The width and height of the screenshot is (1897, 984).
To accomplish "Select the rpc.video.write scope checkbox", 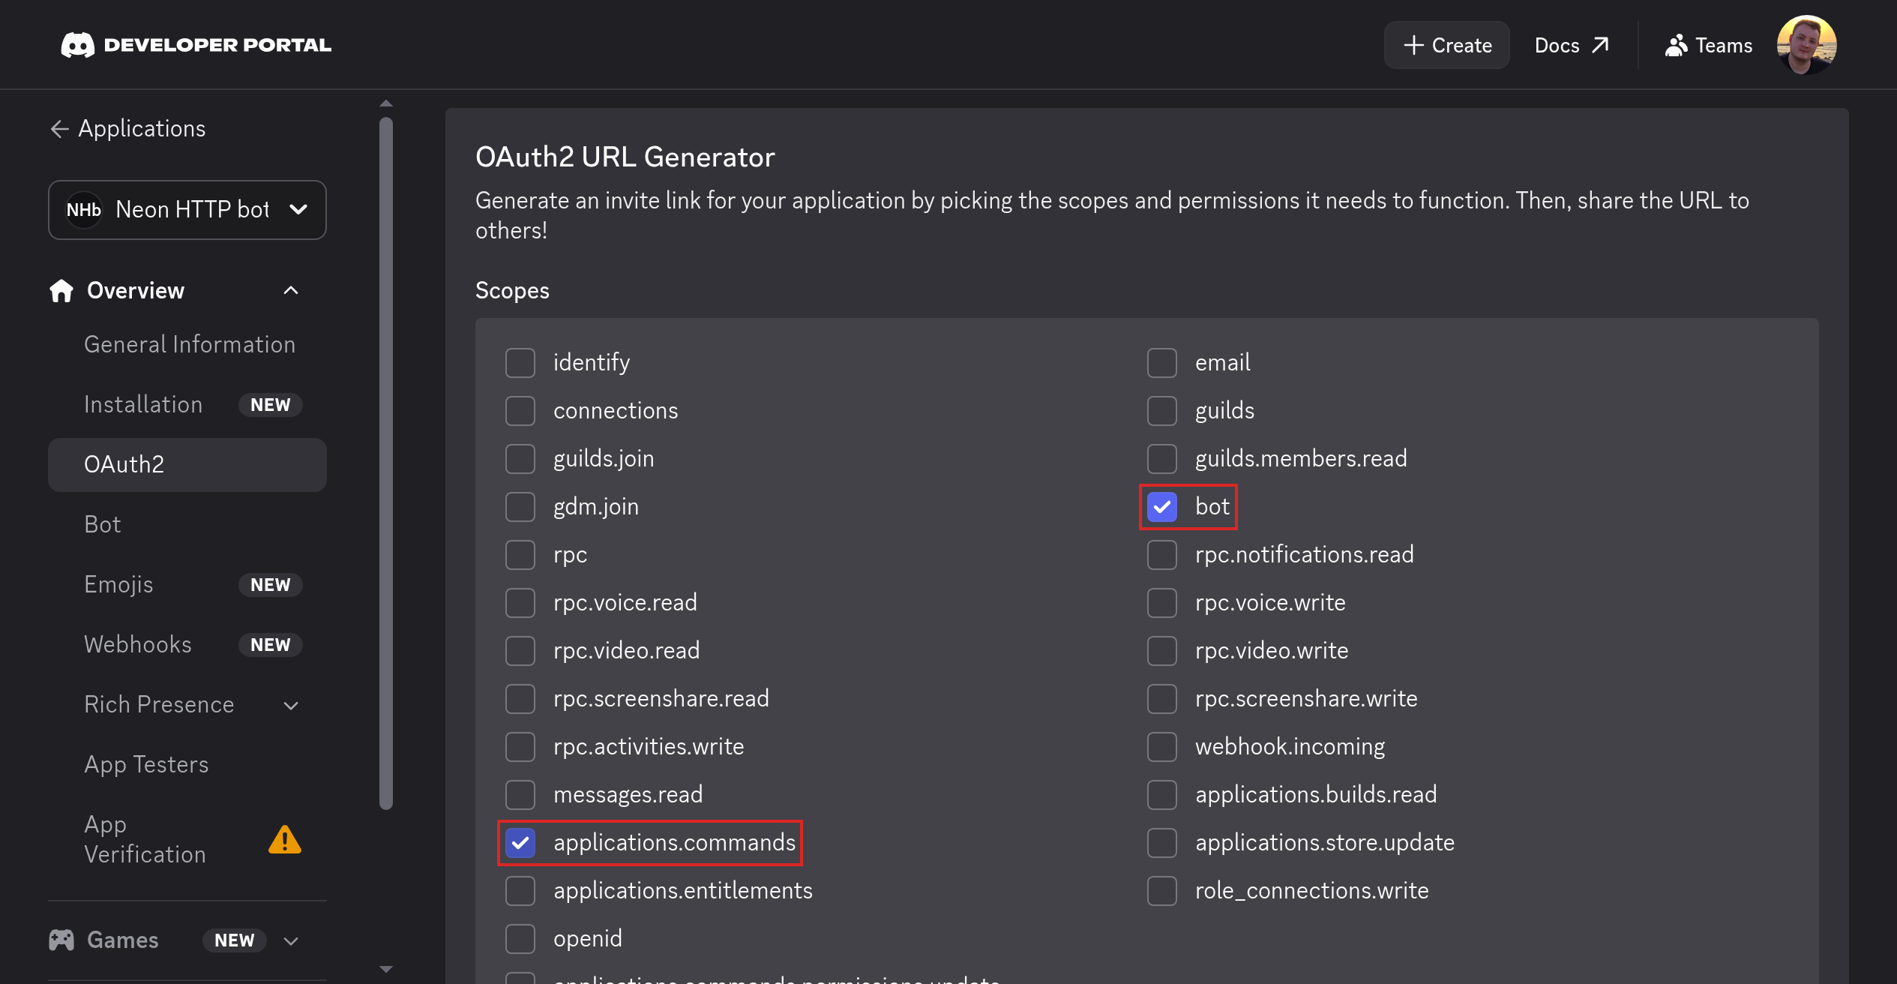I will coord(1162,651).
